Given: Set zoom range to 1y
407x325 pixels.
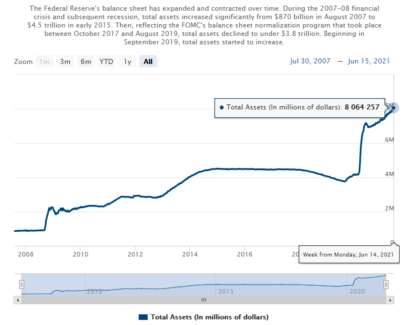Looking at the screenshot, I should 127,62.
